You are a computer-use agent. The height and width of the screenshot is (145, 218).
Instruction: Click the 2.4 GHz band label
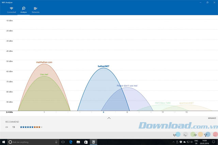9,112
